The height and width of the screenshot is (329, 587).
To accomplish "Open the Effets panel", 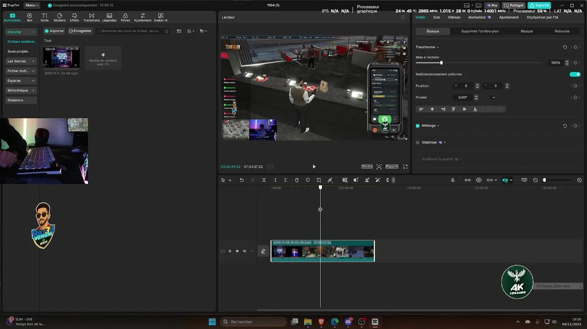I will pos(74,17).
